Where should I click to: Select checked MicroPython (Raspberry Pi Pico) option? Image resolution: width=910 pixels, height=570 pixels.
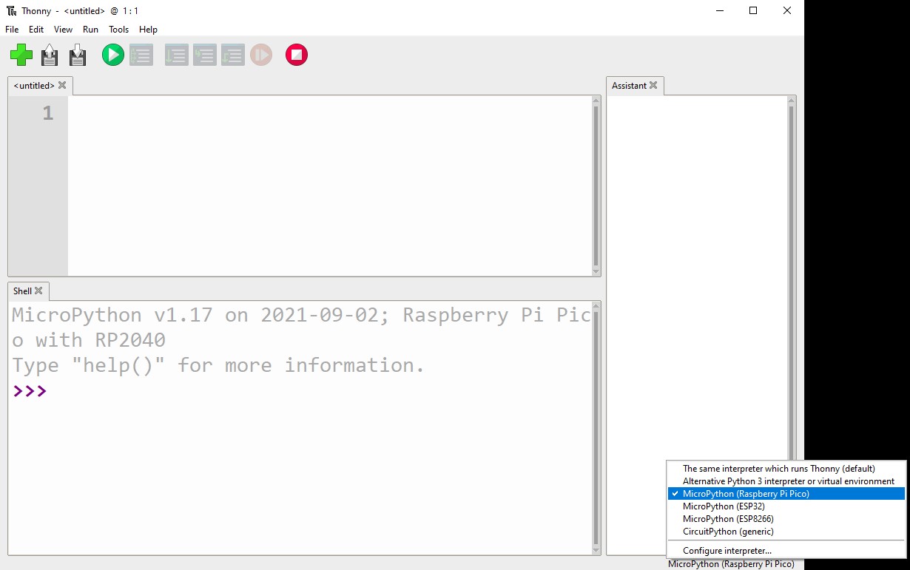click(786, 494)
